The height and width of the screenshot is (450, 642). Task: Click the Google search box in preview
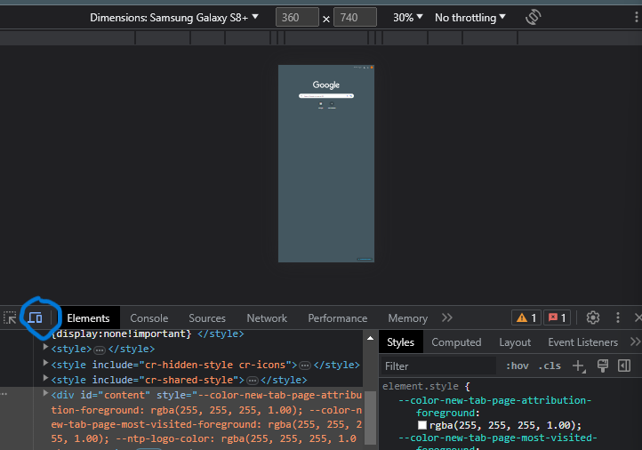click(x=326, y=96)
